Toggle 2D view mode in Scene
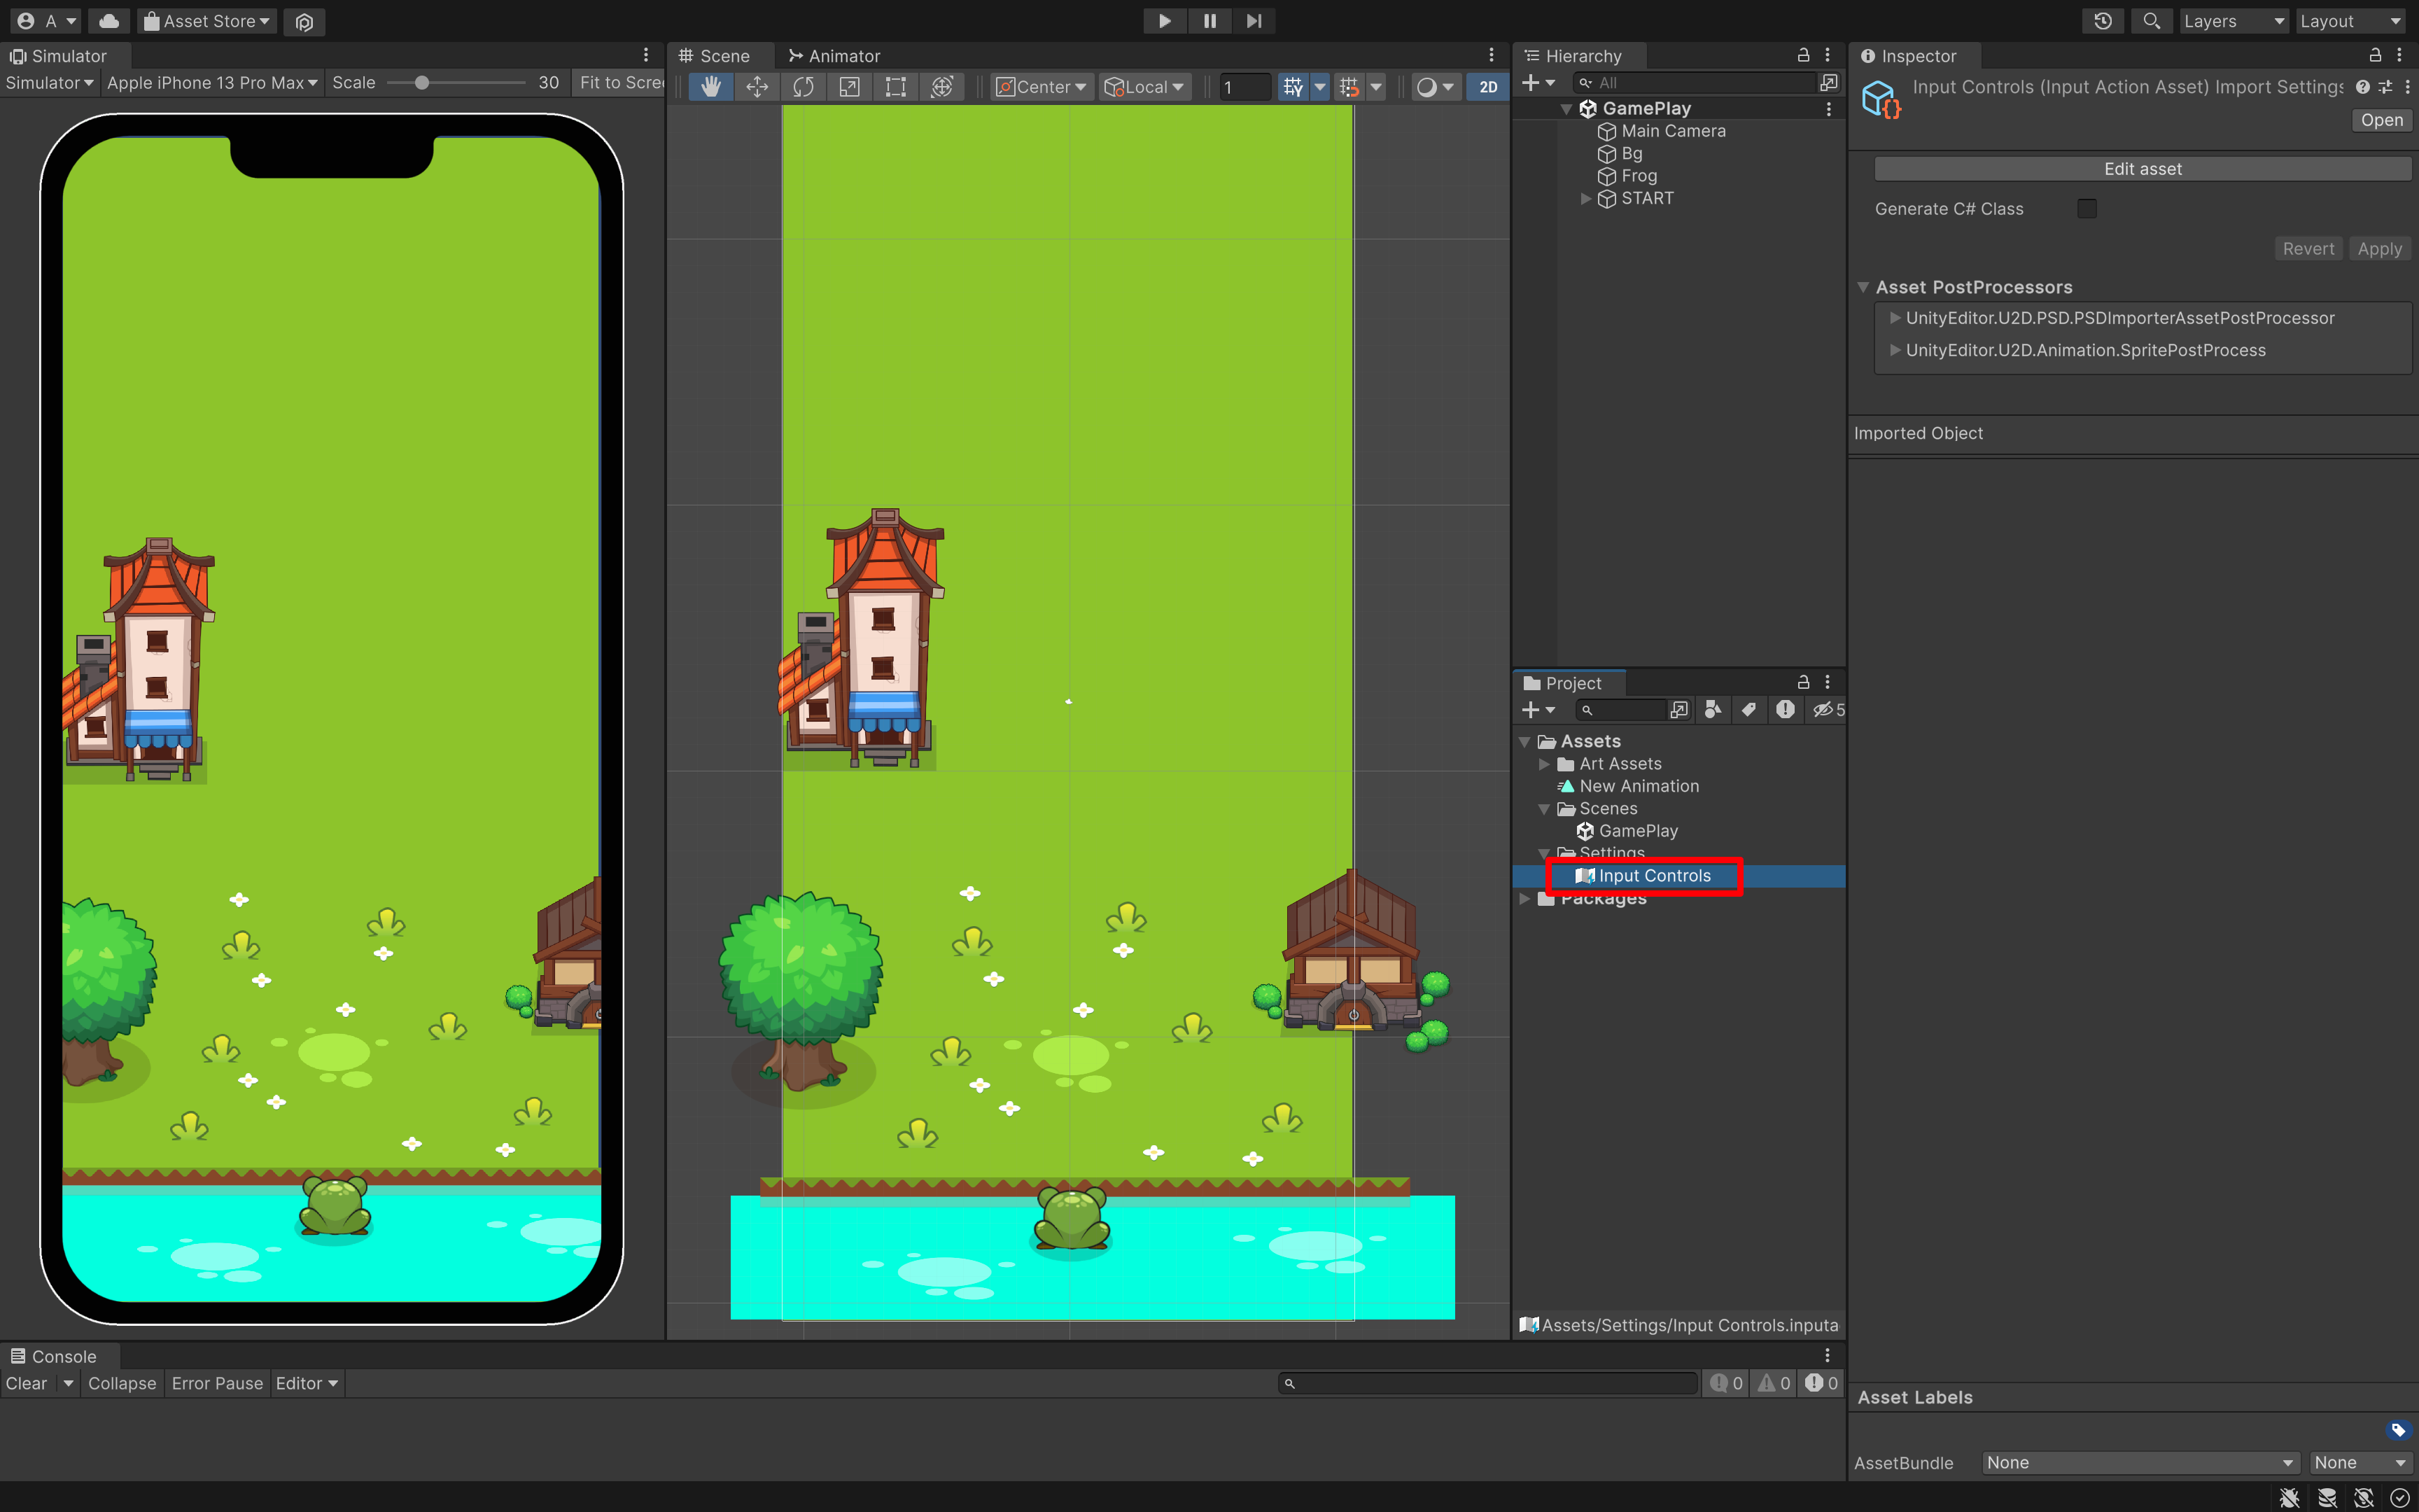Screen dimensions: 2419x1512 (1487, 87)
